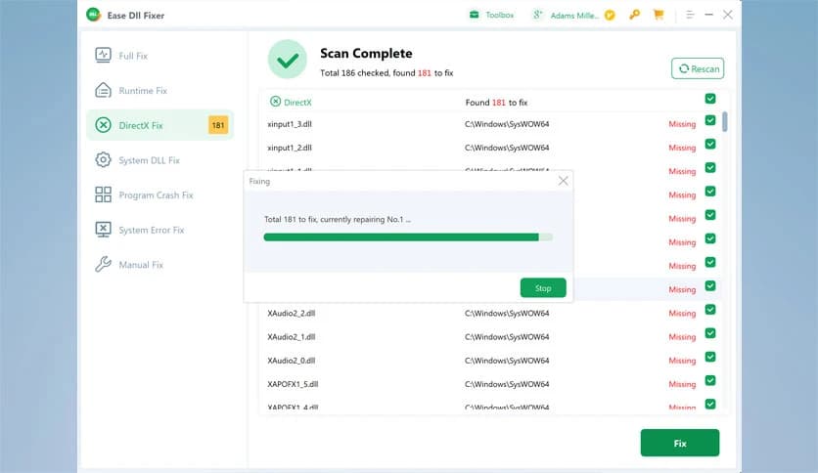Uncheck XAudio2_2.dll checkbox
This screenshot has height=473, width=818.
coord(710,310)
